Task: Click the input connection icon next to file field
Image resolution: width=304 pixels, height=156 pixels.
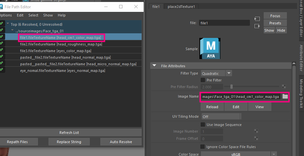Action: 257,19
